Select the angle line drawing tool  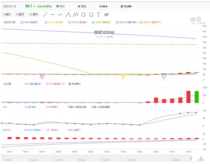click(60, 15)
